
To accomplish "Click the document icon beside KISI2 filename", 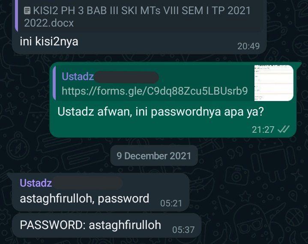I will point(27,11).
